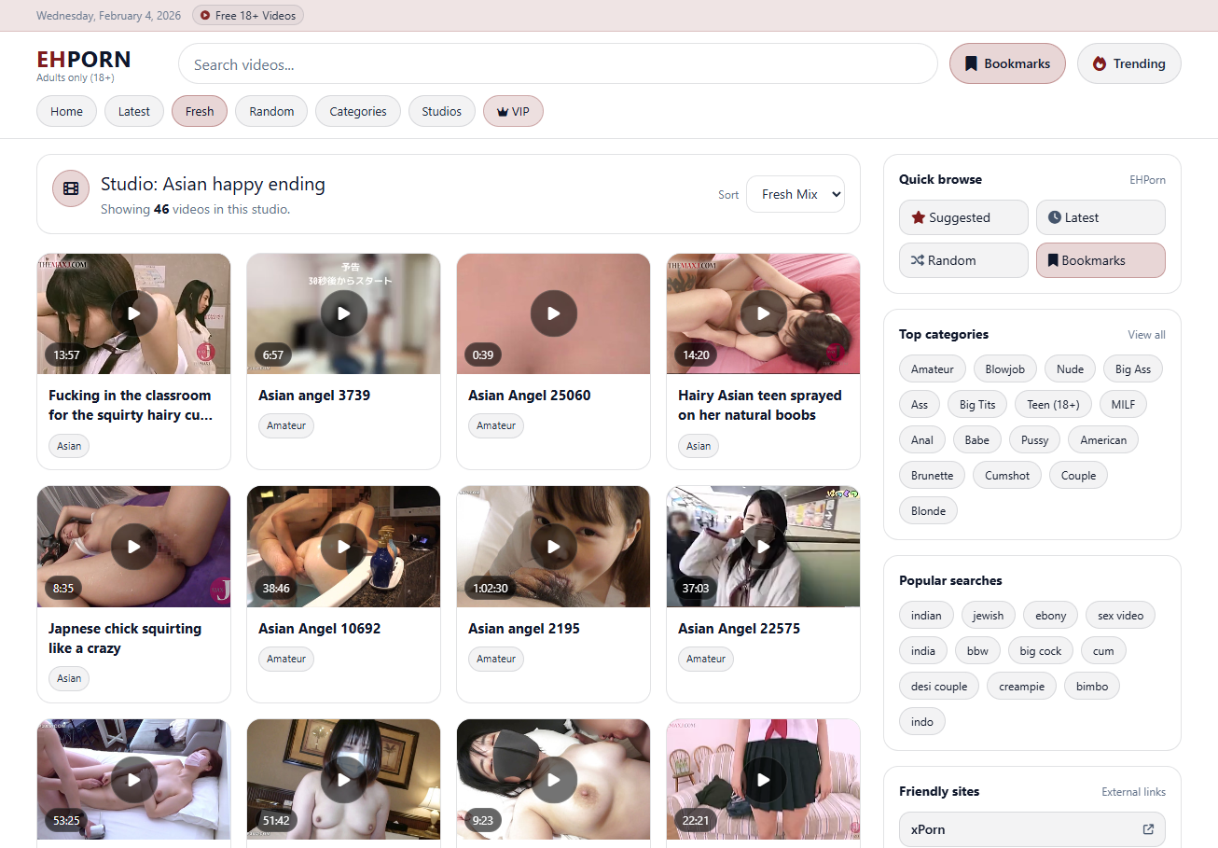Go to the Latest nav tab
This screenshot has height=848, width=1218.
[133, 111]
